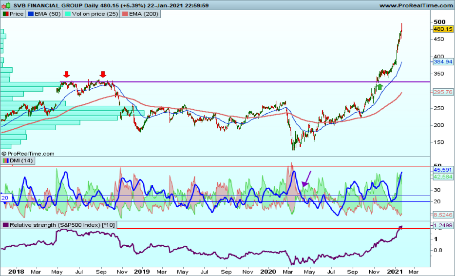Click the 250 price axis label

click(439, 108)
